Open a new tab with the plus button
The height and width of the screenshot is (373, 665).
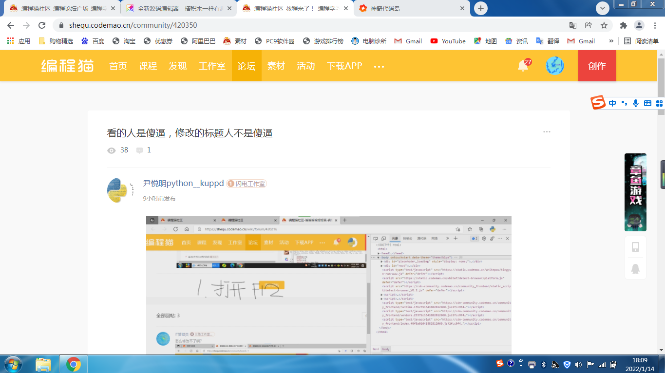point(481,8)
